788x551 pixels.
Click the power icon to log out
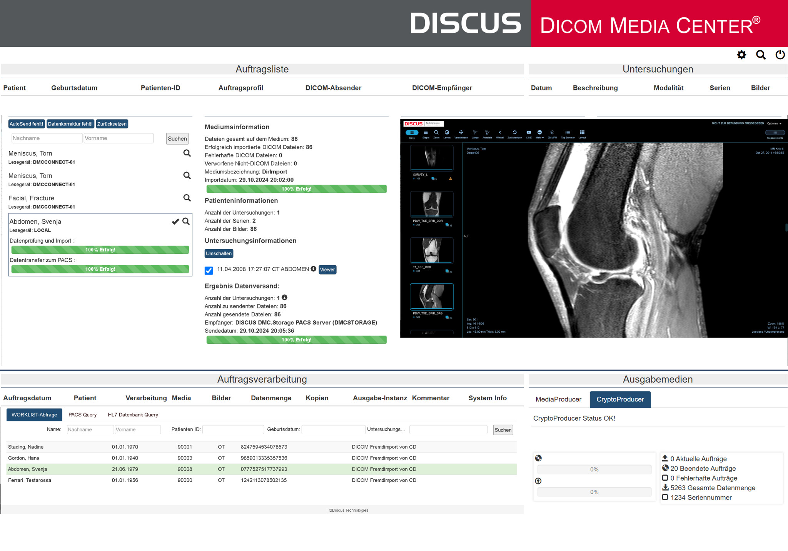coord(780,55)
